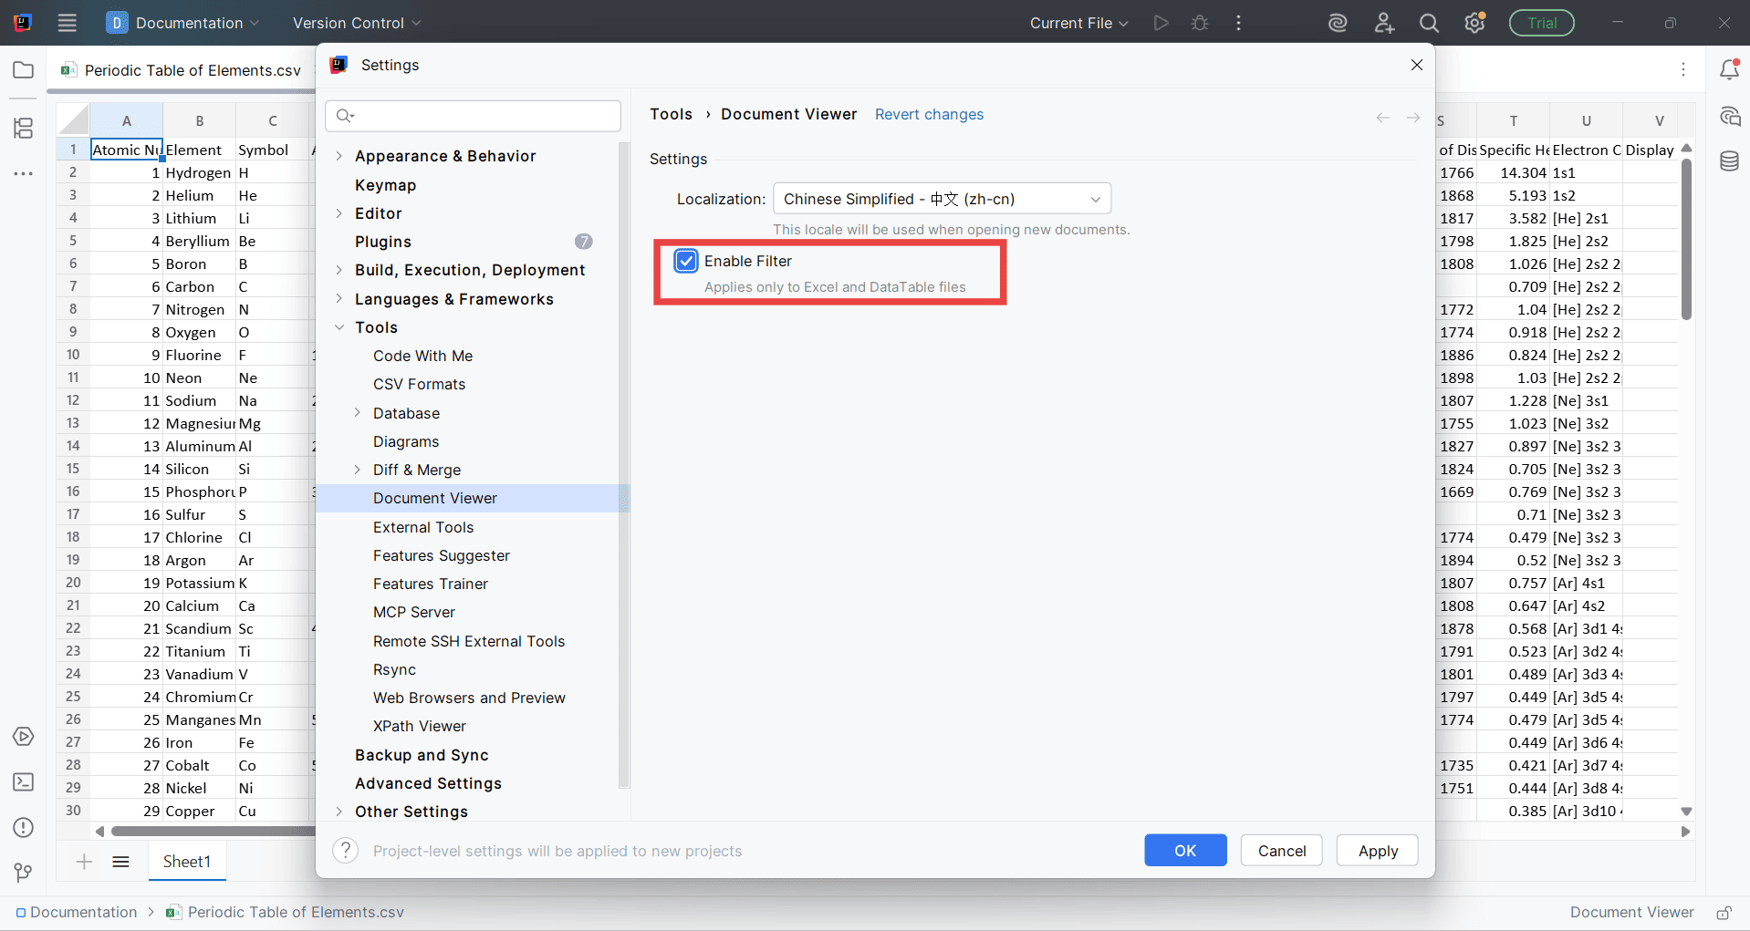Collapse the Tools settings node

point(339,327)
